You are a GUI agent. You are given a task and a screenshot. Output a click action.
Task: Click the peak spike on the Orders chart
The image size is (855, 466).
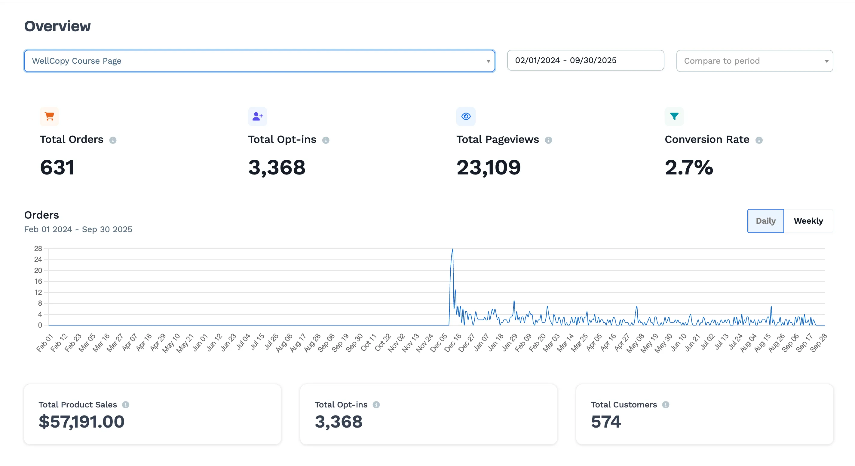coord(452,250)
